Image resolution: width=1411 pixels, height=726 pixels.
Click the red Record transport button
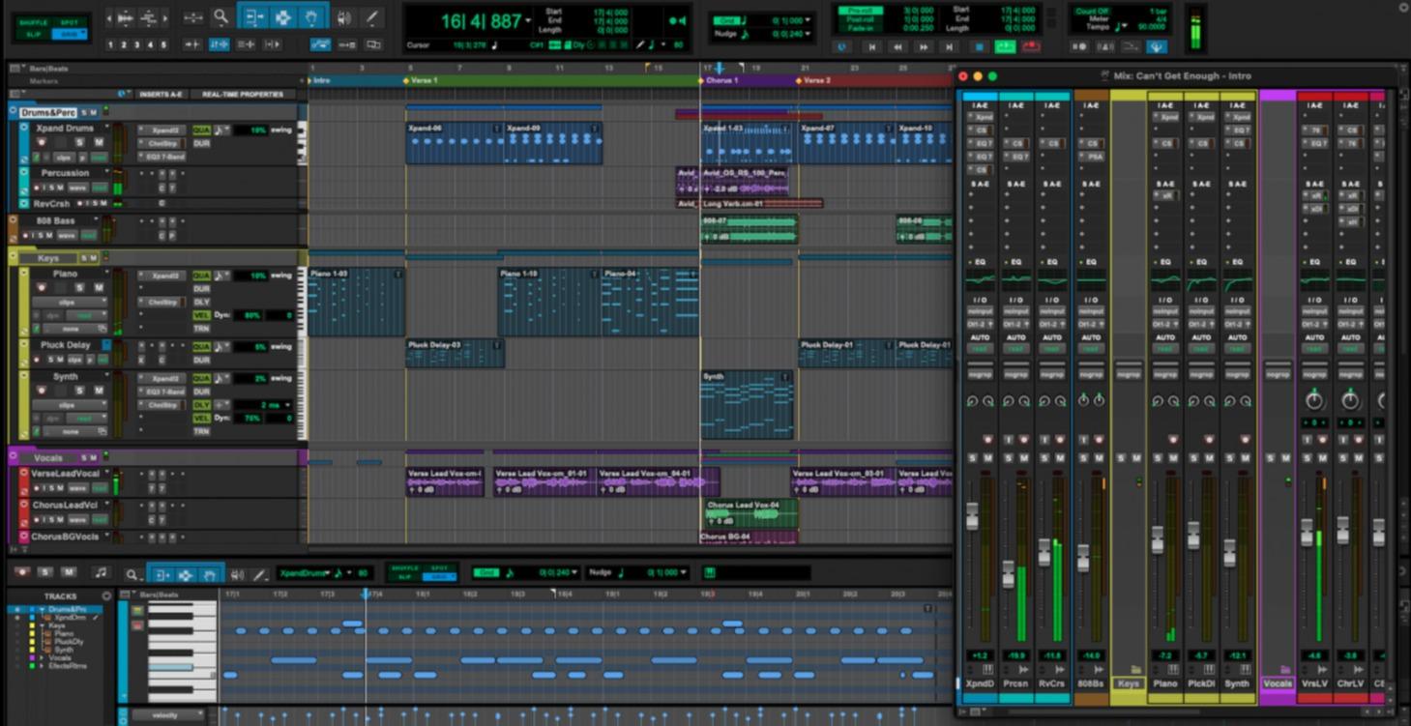(1032, 46)
